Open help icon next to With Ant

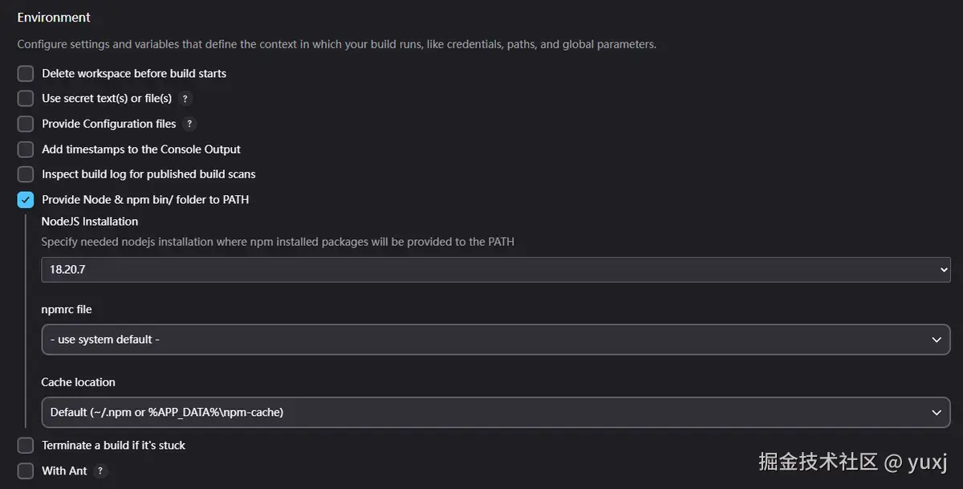tap(100, 471)
